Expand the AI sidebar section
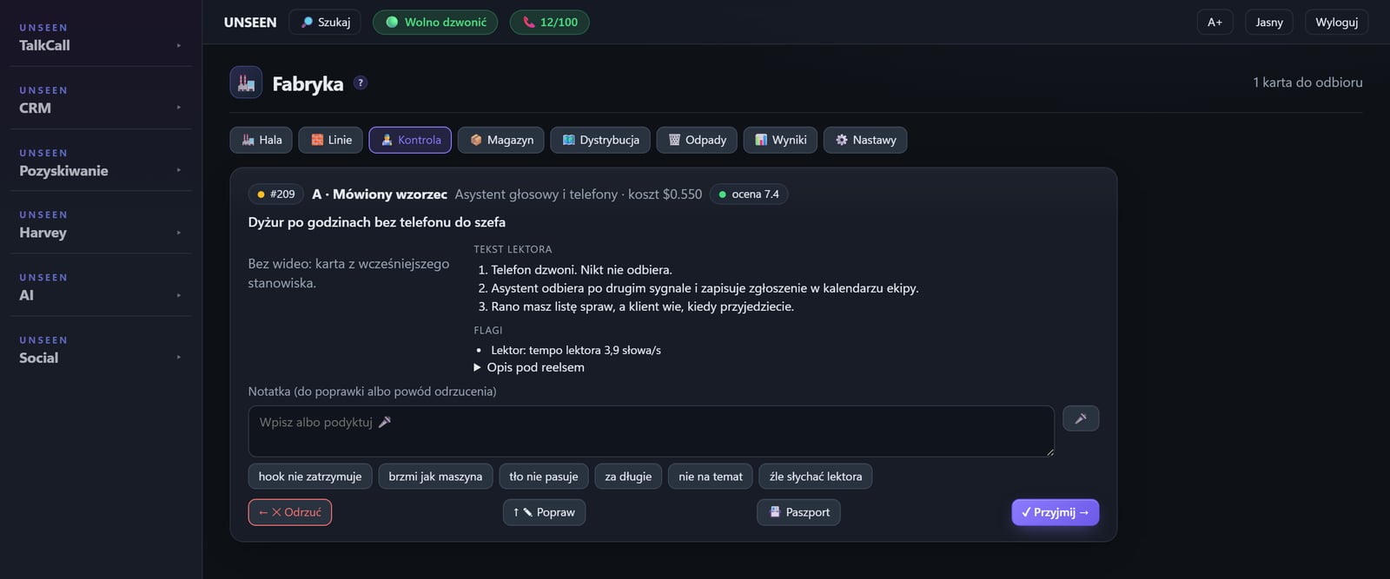Viewport: 1390px width, 579px height. (101, 287)
